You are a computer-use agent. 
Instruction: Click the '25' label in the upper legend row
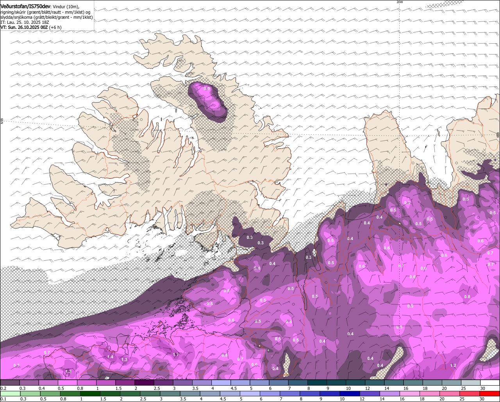pyautogui.click(x=464, y=388)
